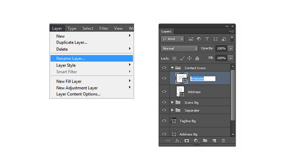Hide the Address layer
Screen dimensions: 292x168
point(164,91)
